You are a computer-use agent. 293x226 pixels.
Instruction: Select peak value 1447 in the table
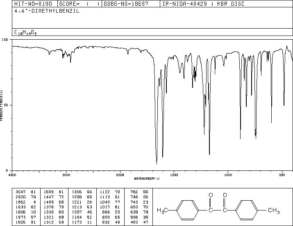coord(49,197)
